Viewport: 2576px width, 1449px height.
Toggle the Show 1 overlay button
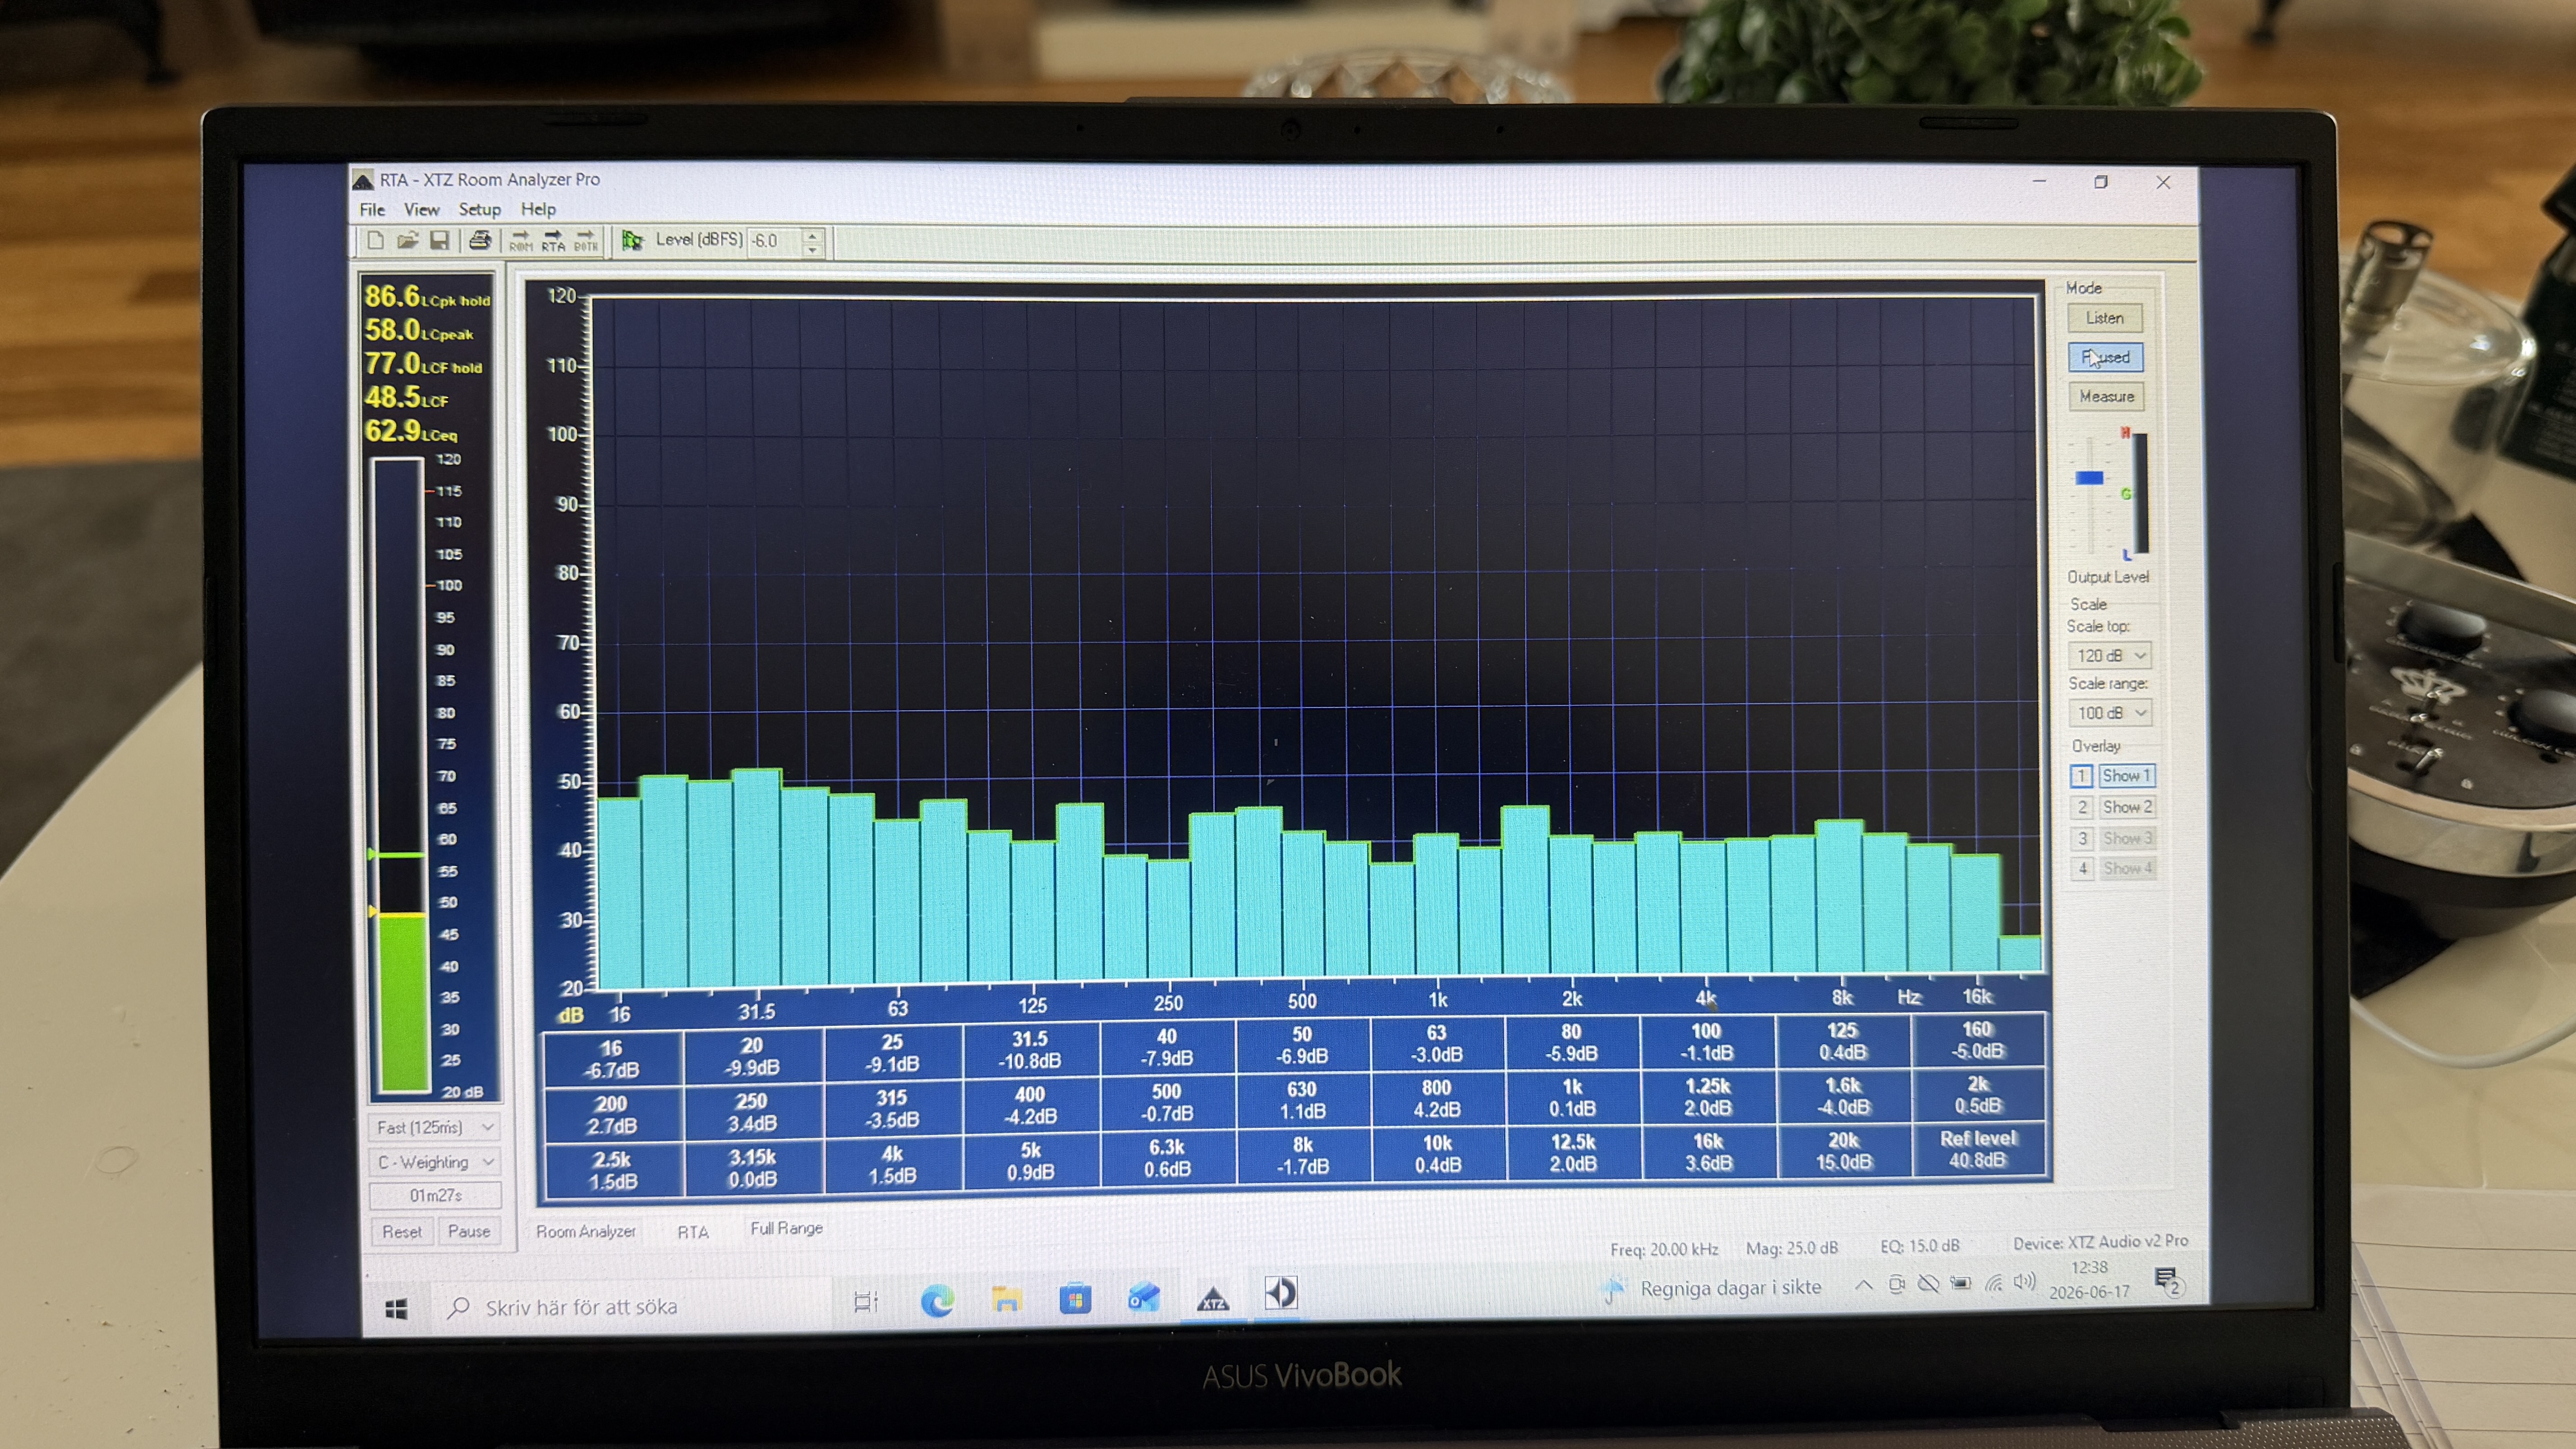point(2126,776)
